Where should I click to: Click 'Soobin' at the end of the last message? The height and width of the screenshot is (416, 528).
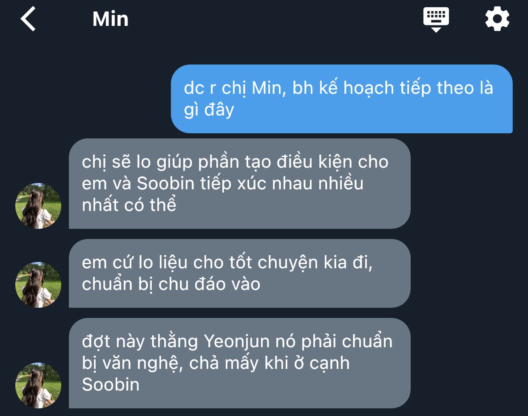coord(111,385)
